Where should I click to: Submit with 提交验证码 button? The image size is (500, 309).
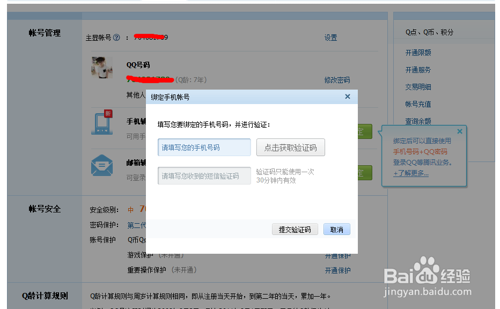coord(295,229)
